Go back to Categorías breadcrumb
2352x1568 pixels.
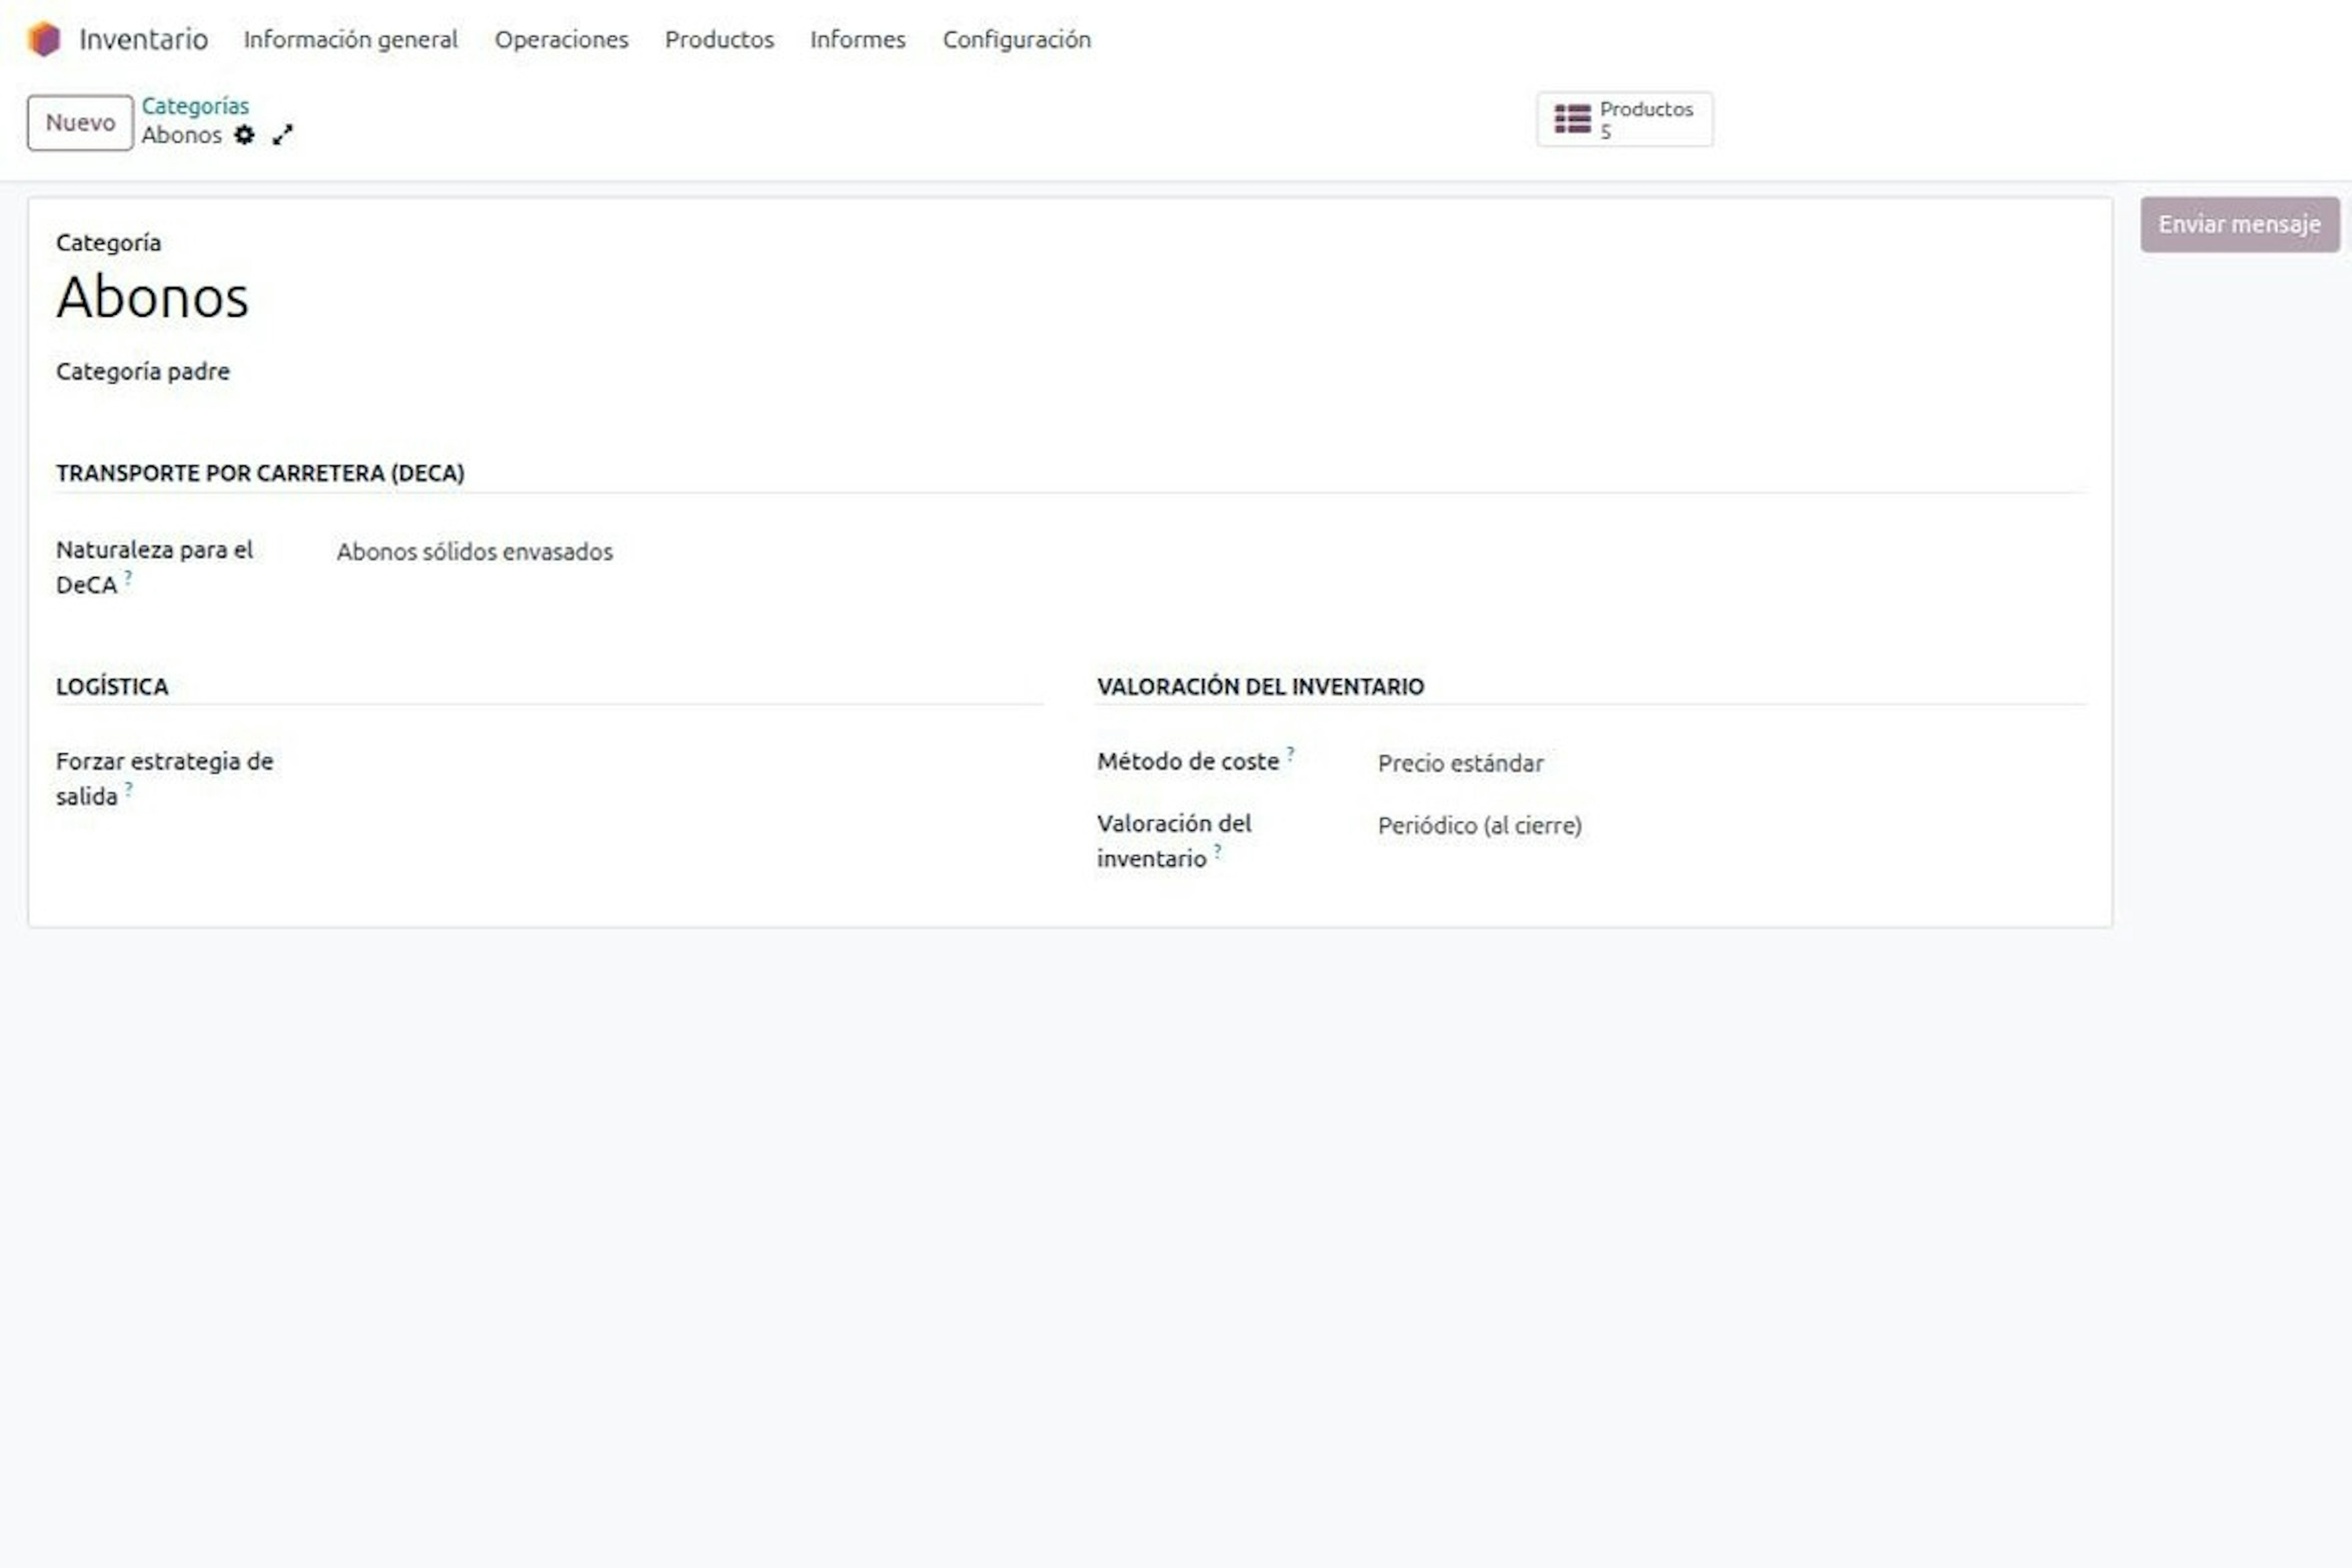tap(195, 106)
